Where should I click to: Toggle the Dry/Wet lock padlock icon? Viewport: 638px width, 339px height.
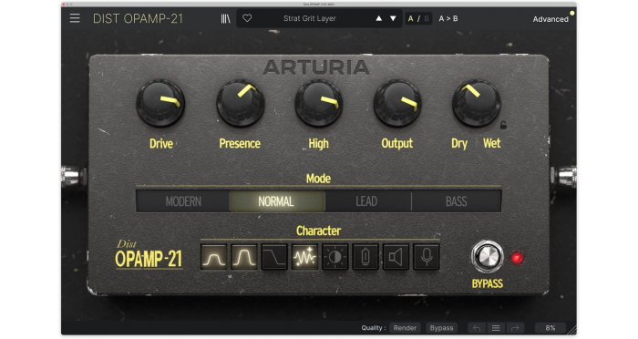pos(503,126)
